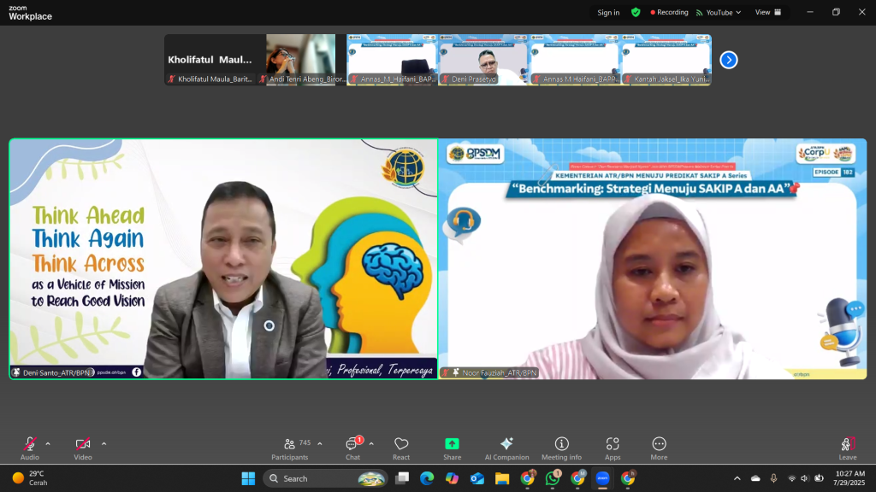Screen dimensions: 876x492
Task: Turn on the Video camera
Action: point(83,448)
